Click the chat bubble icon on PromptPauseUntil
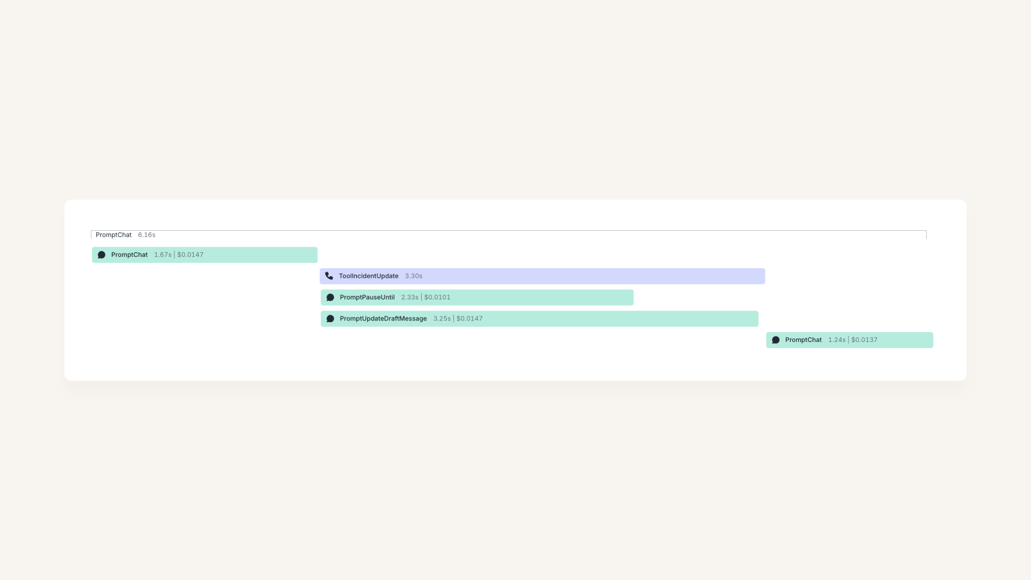1031x580 pixels. click(330, 297)
